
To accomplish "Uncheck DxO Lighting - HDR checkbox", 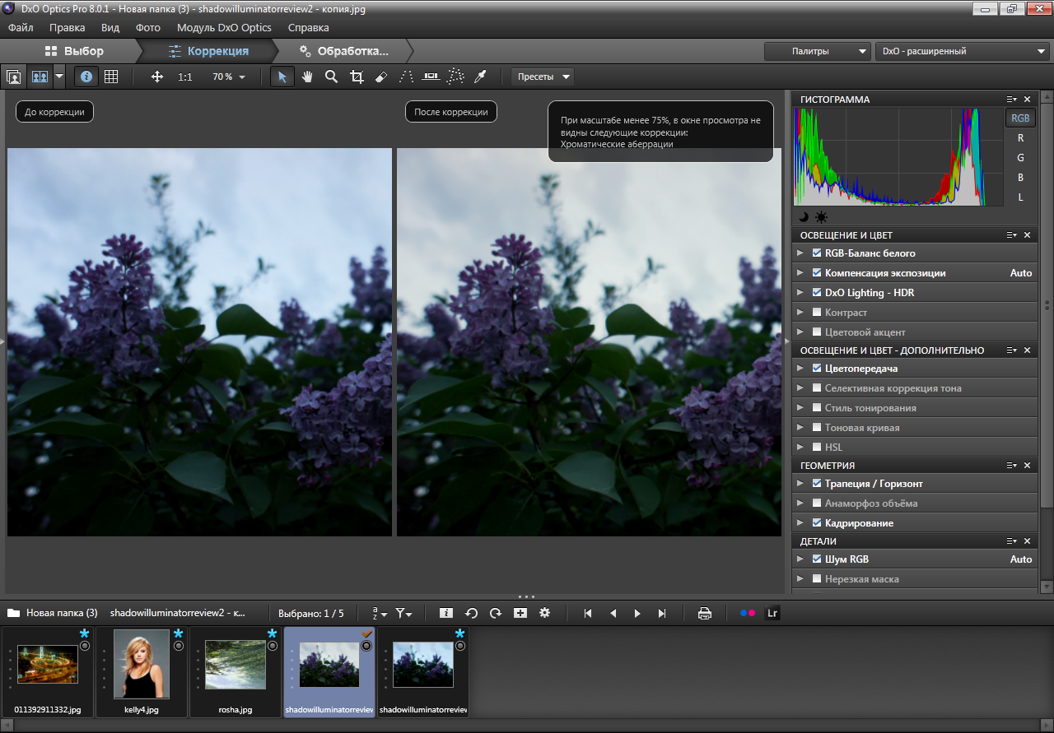I will coord(817,293).
